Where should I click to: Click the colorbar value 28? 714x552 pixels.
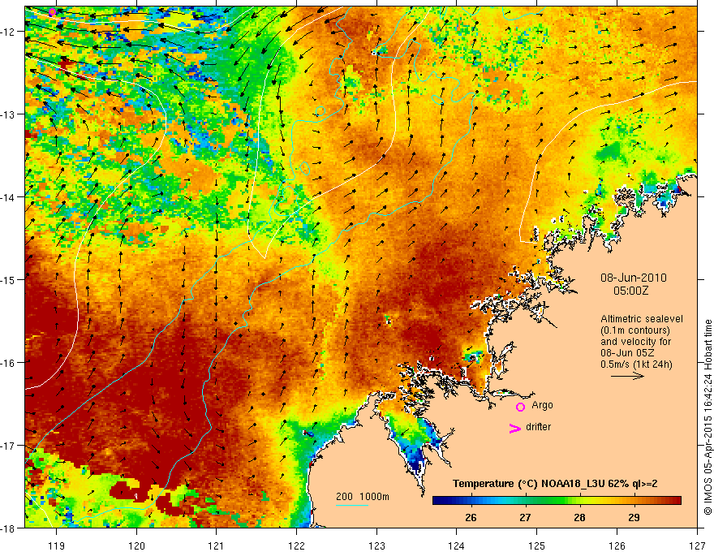(x=579, y=518)
